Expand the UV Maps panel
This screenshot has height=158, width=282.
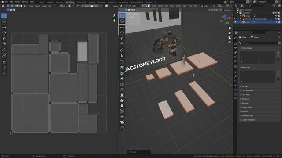pos(260,86)
